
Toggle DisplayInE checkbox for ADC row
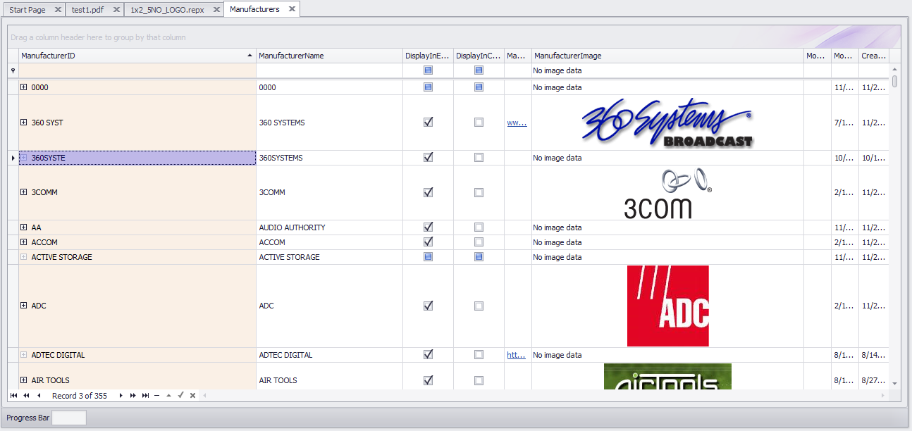tap(428, 306)
